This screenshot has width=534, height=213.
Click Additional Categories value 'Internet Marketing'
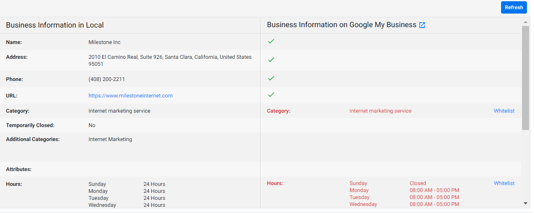(110, 139)
